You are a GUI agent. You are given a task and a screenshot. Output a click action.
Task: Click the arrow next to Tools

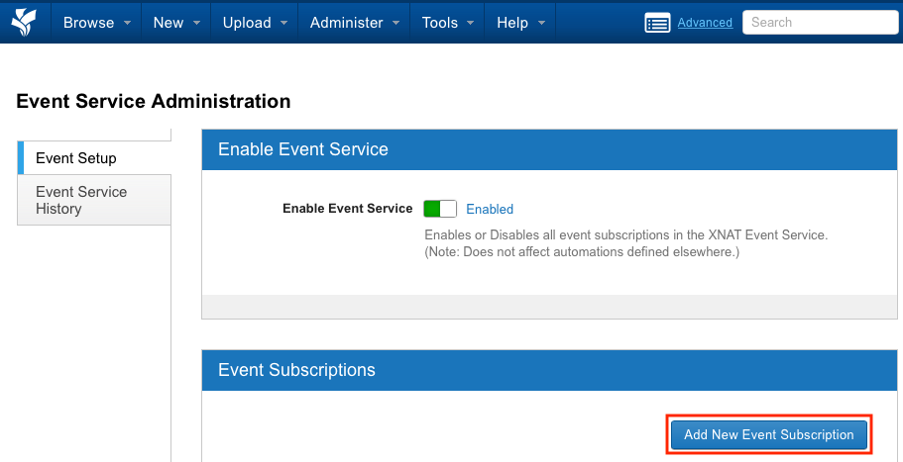pos(468,23)
